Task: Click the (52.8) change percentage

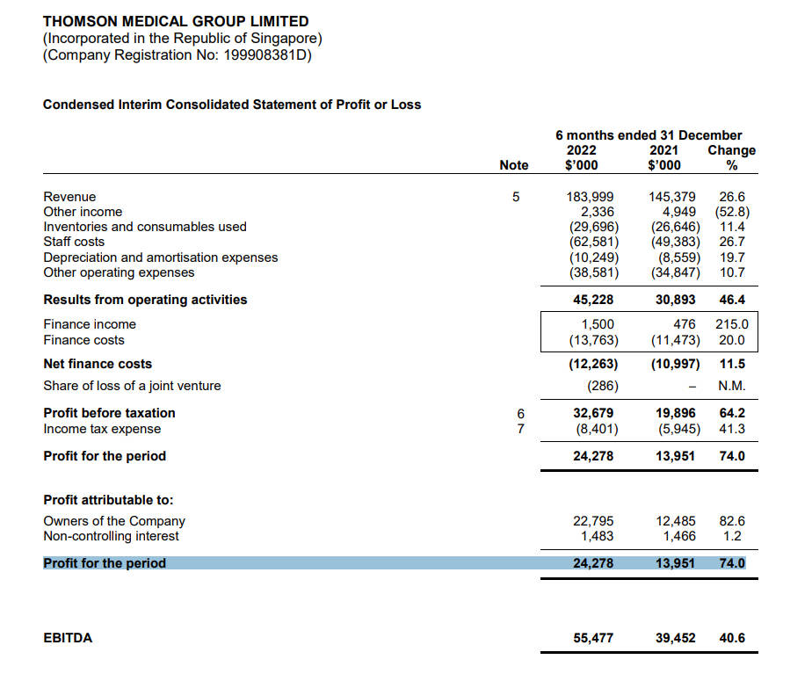Action: [x=732, y=212]
